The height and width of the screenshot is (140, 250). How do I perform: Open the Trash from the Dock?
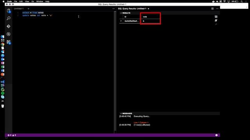(x=3, y=106)
